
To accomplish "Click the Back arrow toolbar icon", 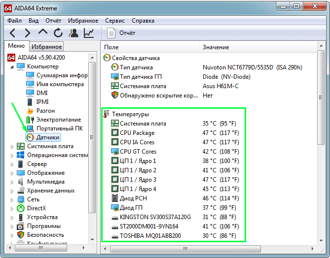I will (x=13, y=33).
